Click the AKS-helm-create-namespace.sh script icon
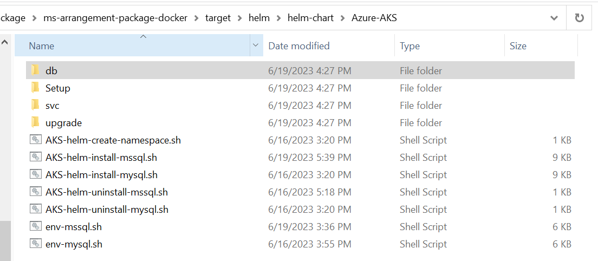This screenshot has height=261, width=598. [35, 140]
